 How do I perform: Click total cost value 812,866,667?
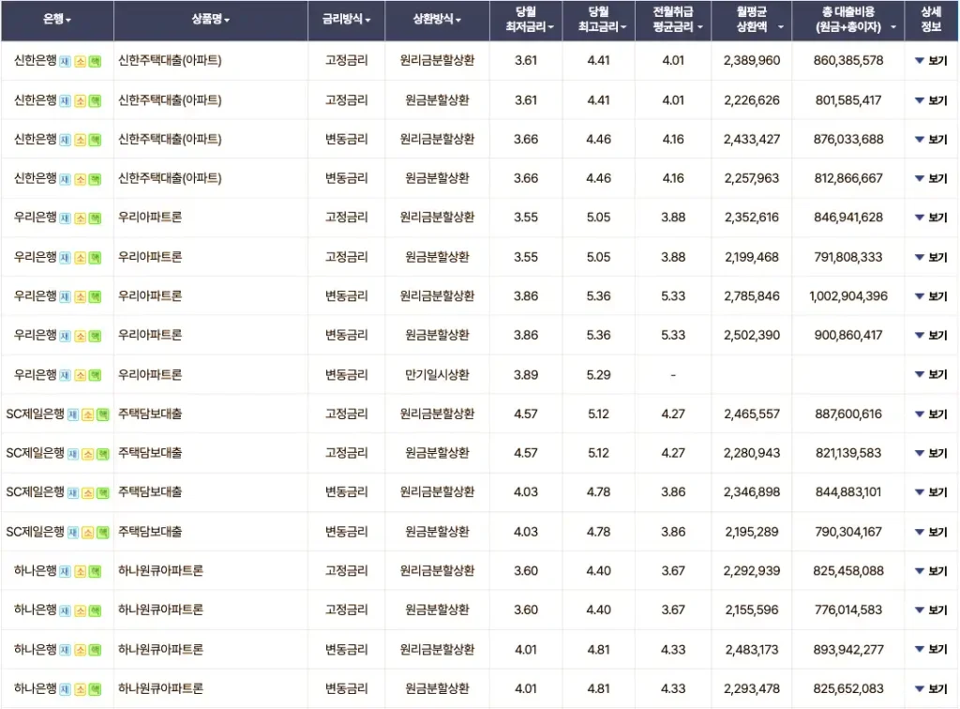click(848, 179)
